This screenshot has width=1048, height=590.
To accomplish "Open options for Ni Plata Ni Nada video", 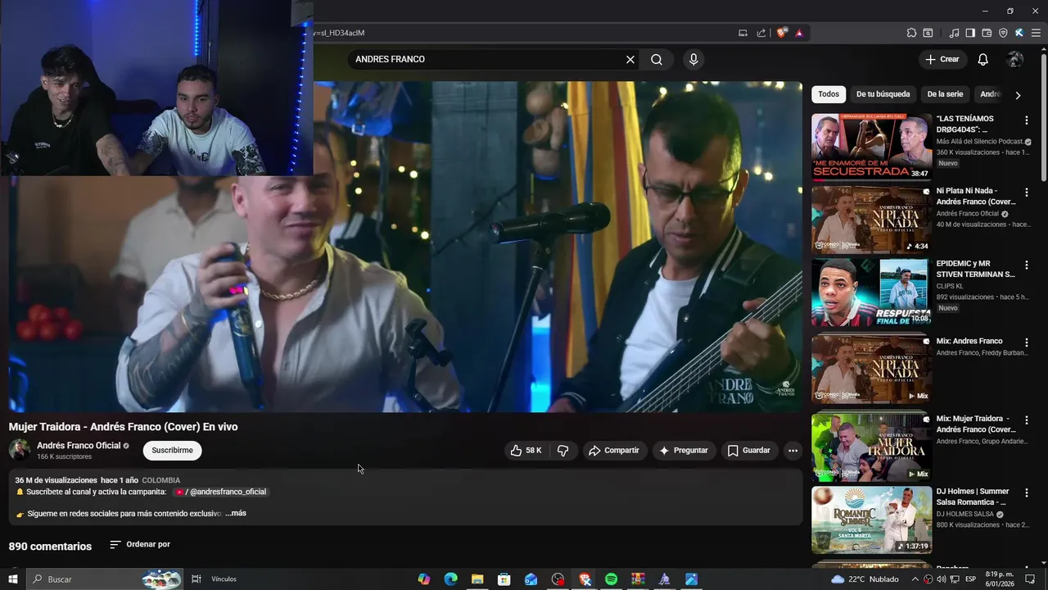I will (1026, 193).
